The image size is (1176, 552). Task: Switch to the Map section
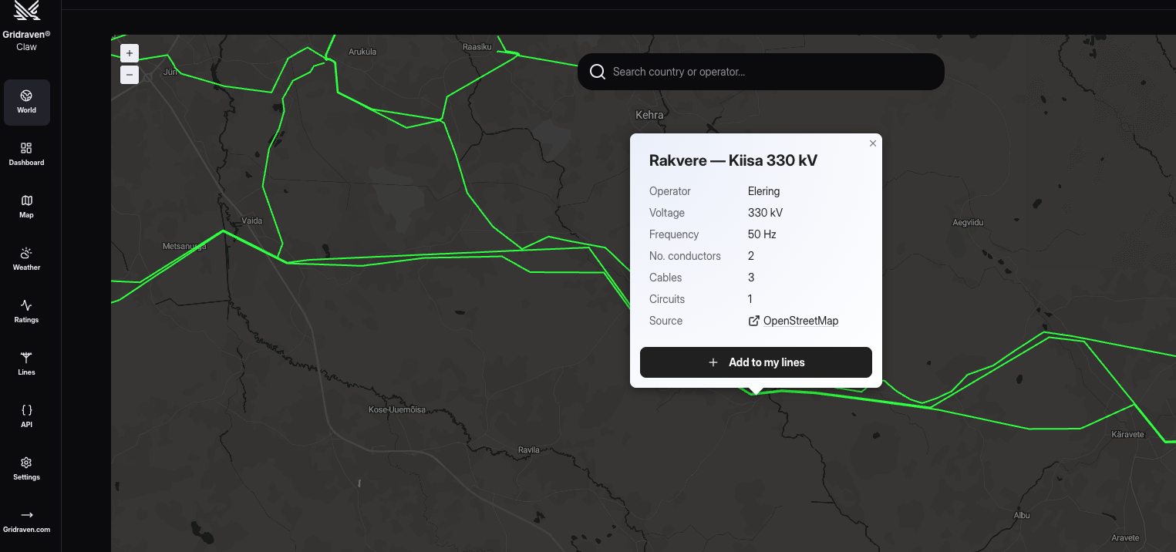(x=27, y=207)
